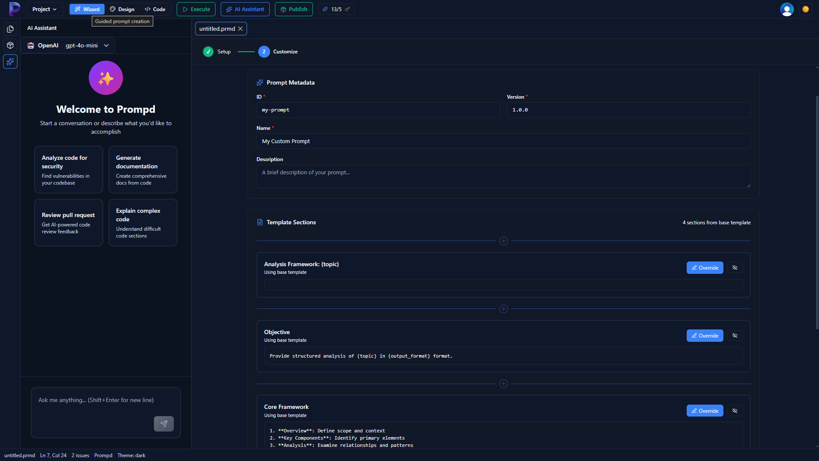819x461 pixels.
Task: Click the OpenAI logo in the model selector
Action: [x=30, y=45]
